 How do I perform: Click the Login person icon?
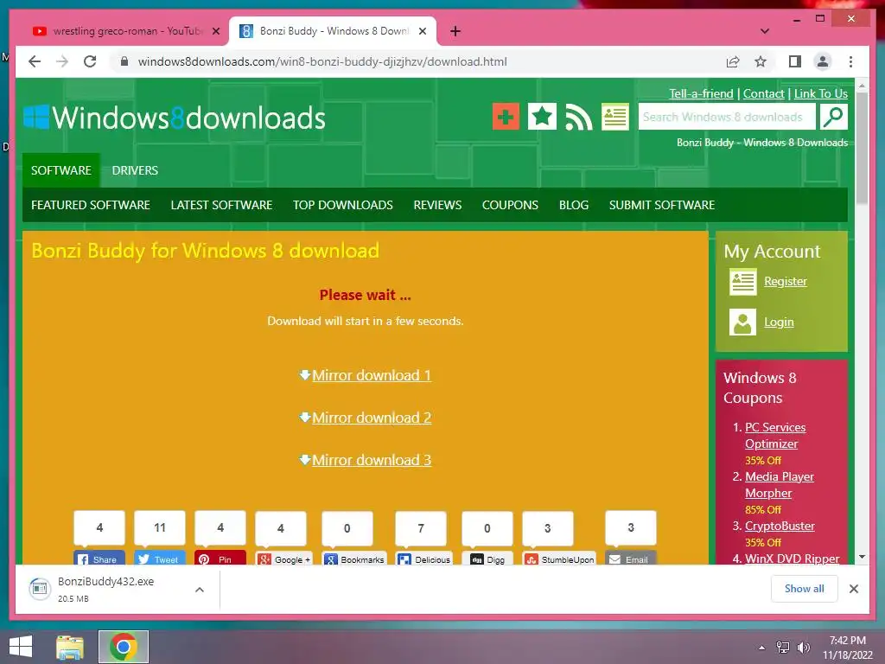click(x=742, y=322)
